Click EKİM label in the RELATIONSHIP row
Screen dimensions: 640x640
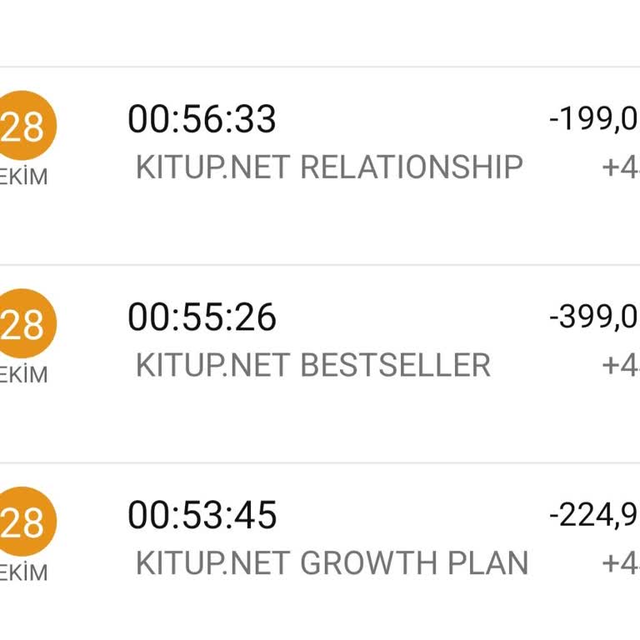click(23, 177)
